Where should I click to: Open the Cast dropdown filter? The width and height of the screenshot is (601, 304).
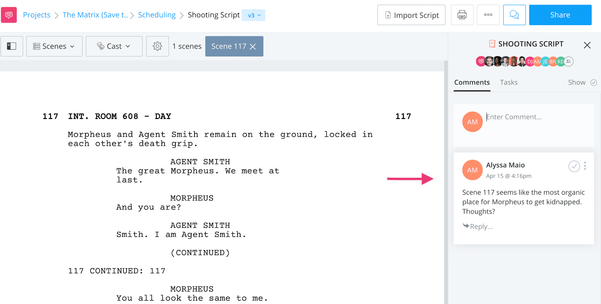[x=114, y=46]
